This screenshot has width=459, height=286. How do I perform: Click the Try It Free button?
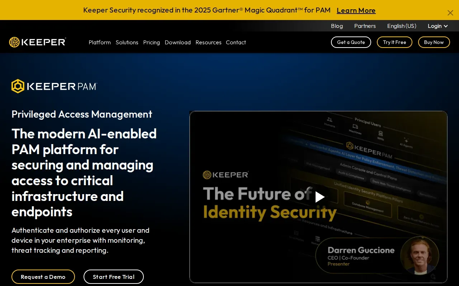click(394, 42)
